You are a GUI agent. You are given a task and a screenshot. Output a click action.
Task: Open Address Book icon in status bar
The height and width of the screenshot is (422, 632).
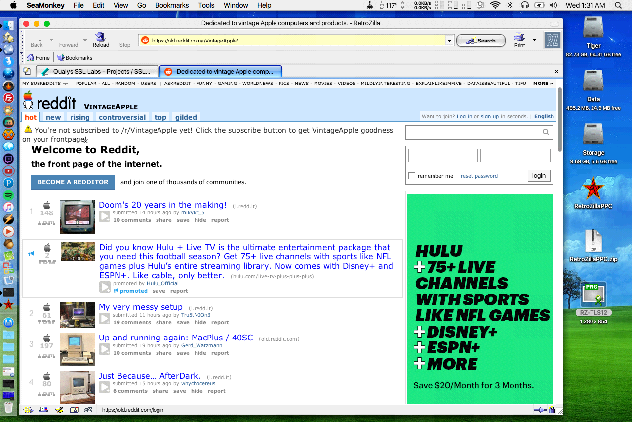[74, 410]
